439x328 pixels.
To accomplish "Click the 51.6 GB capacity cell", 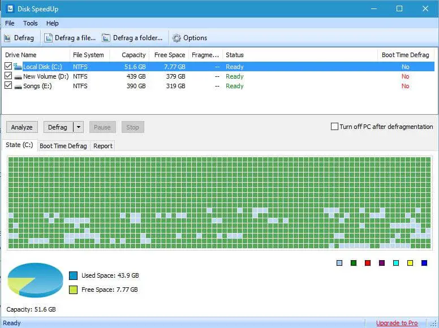I will [135, 67].
